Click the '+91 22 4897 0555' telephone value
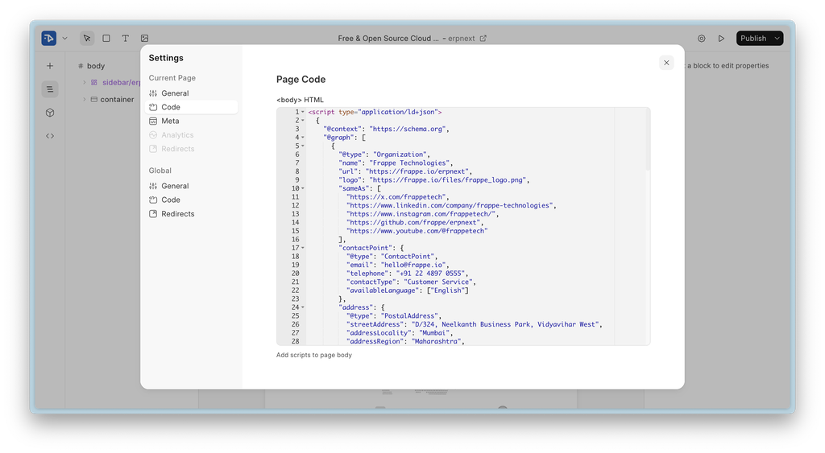The image size is (825, 453). pyautogui.click(x=430, y=274)
